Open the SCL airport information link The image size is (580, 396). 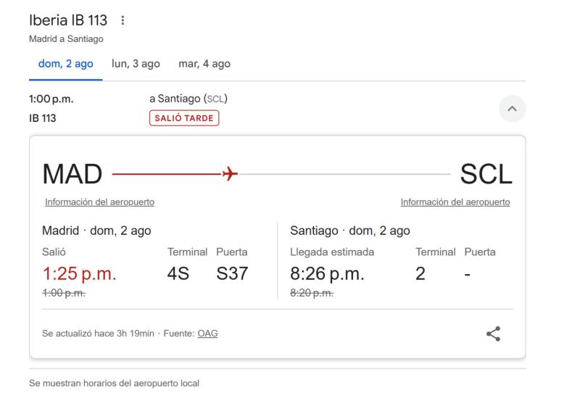(x=455, y=202)
